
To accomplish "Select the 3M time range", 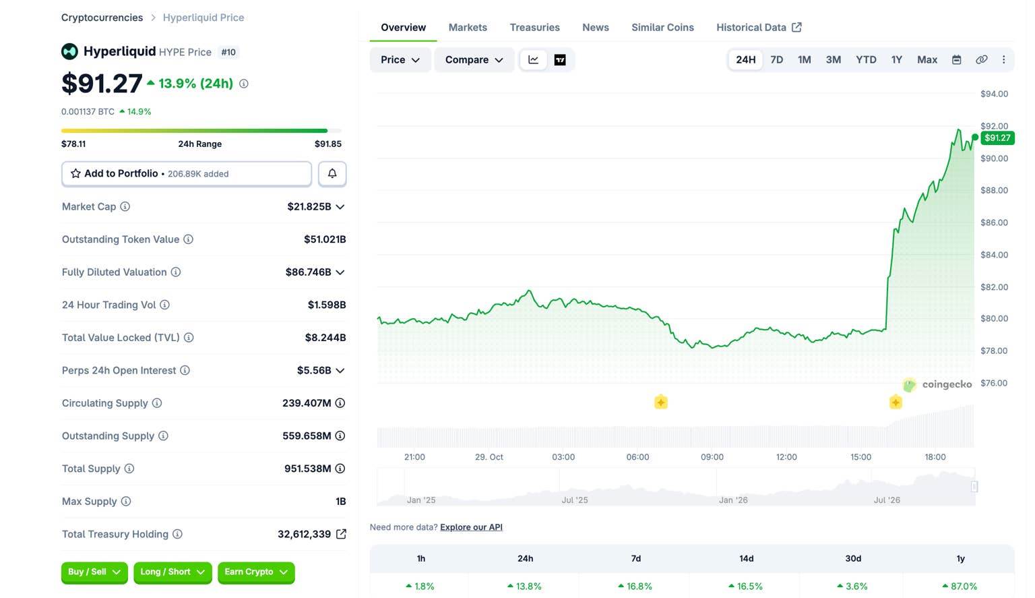I will click(834, 60).
